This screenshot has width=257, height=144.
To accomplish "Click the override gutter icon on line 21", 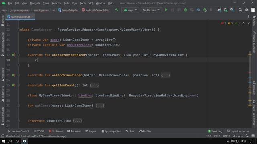I will (x=13, y=75).
